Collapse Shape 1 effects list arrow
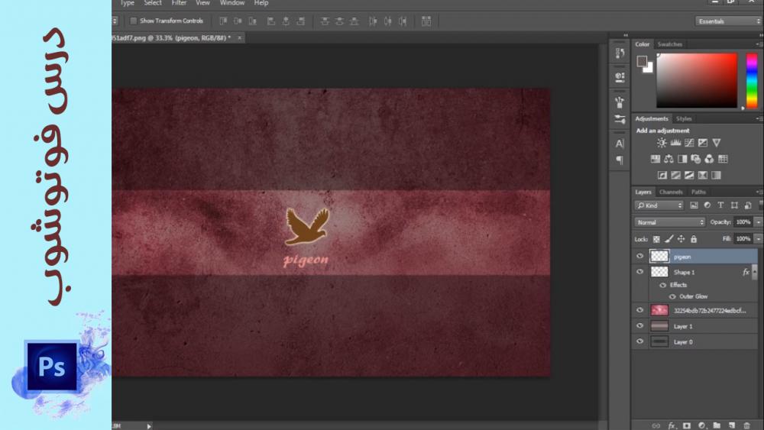This screenshot has width=764, height=430. pyautogui.click(x=755, y=272)
